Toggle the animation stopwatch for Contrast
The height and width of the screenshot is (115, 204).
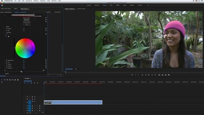[x=6, y=64]
